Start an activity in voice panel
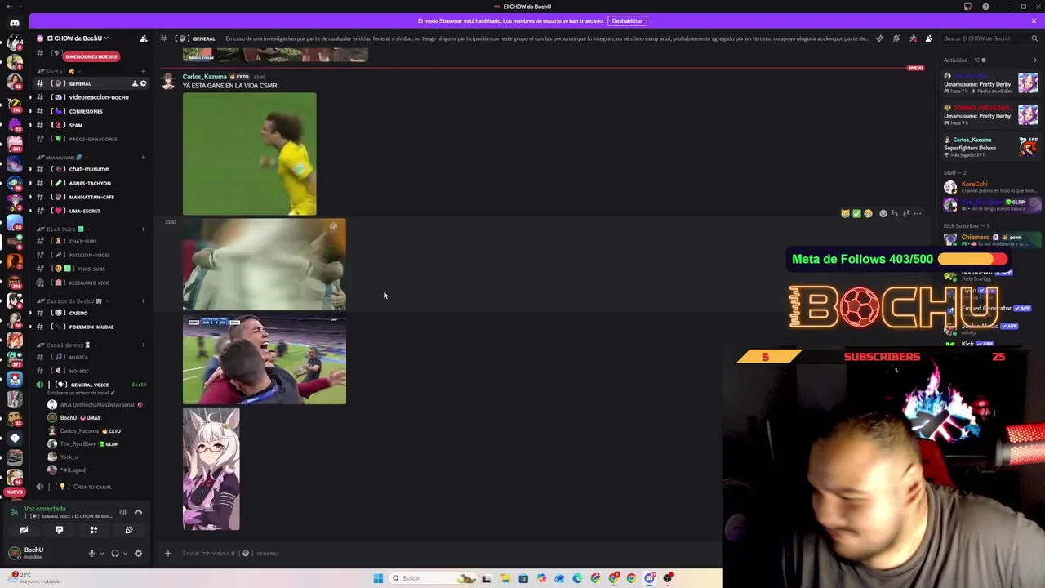Screen dimensions: 1045x588 (94, 530)
